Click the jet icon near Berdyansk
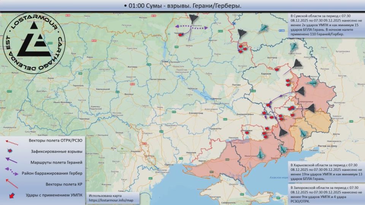This screenshot has height=205, width=365. [x=282, y=149]
